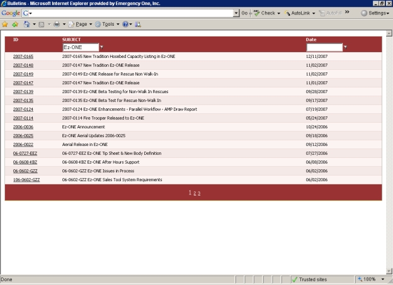Click the ID column header
This screenshot has width=393, height=285.
(x=16, y=40)
